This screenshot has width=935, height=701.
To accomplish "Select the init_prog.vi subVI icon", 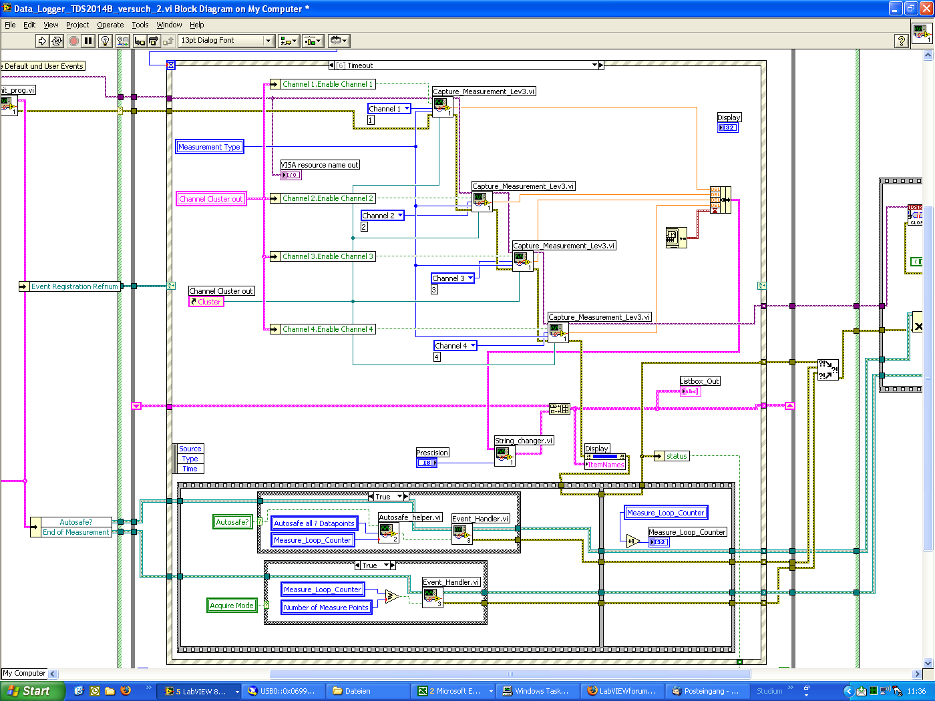I will tap(8, 105).
